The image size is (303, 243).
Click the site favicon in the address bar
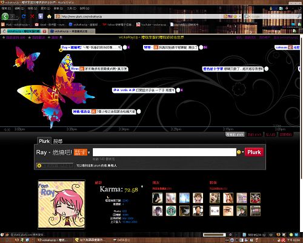tap(58, 16)
